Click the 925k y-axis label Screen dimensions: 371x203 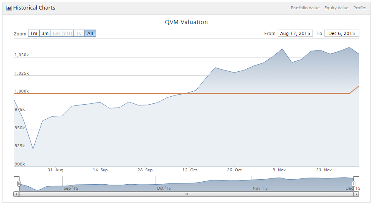coord(20,145)
